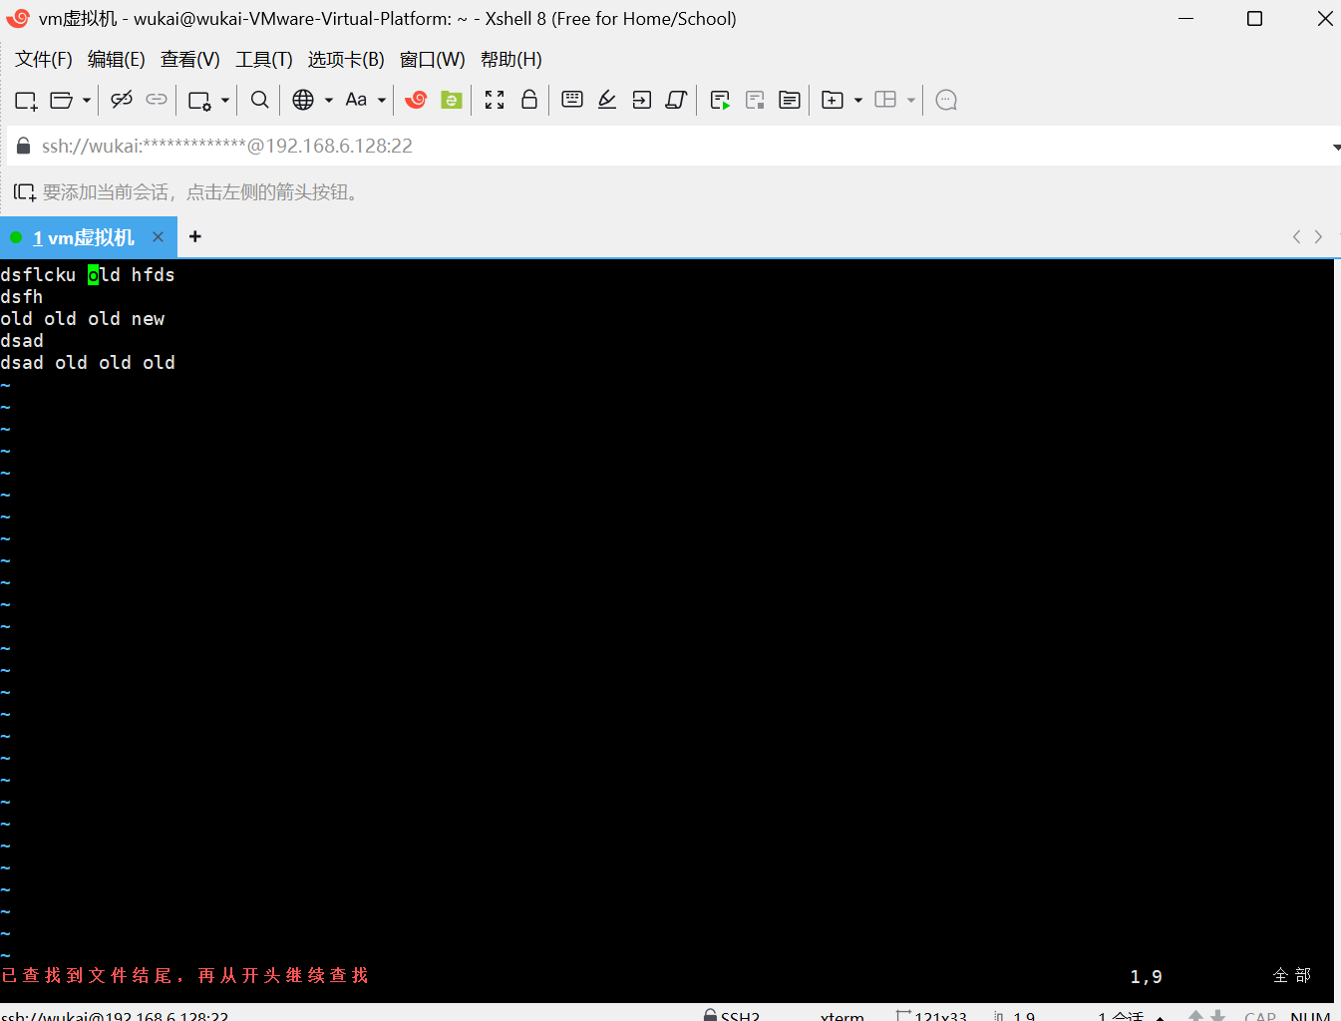Click the 'dsfh' line in terminal

tap(22, 297)
